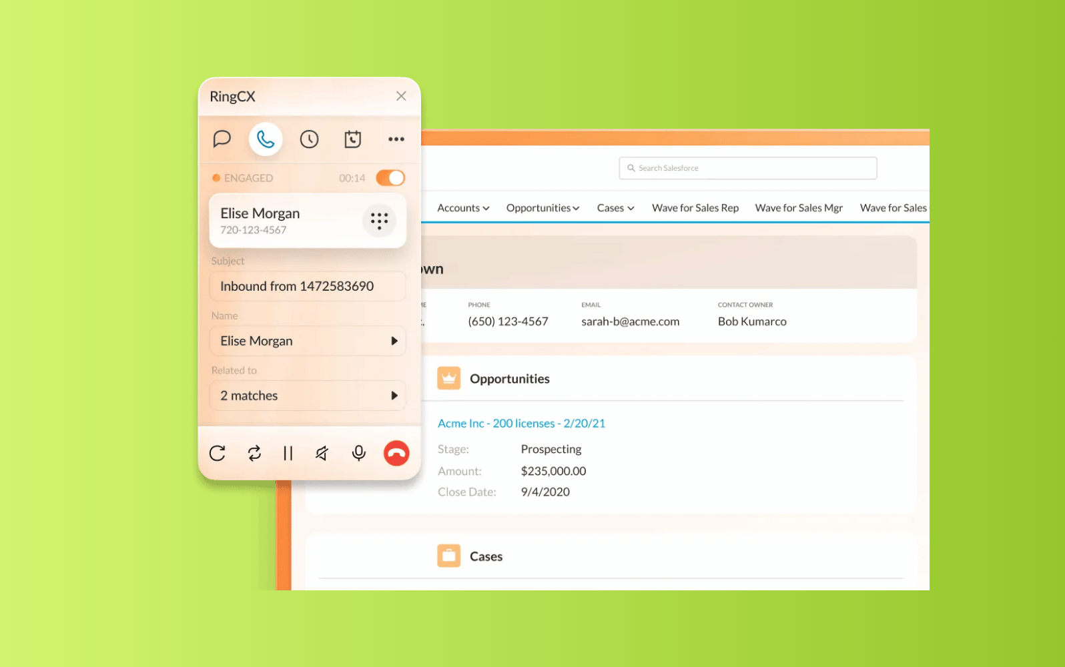This screenshot has width=1065, height=667.
Task: End the call with red hang-up button
Action: coord(396,454)
